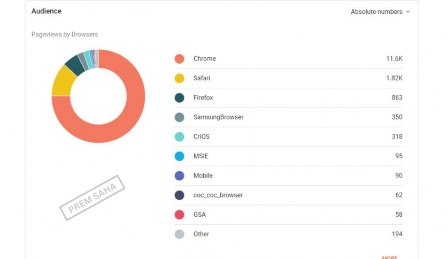Click the Firefox dark teal legend dot
This screenshot has width=447, height=259.
point(180,98)
